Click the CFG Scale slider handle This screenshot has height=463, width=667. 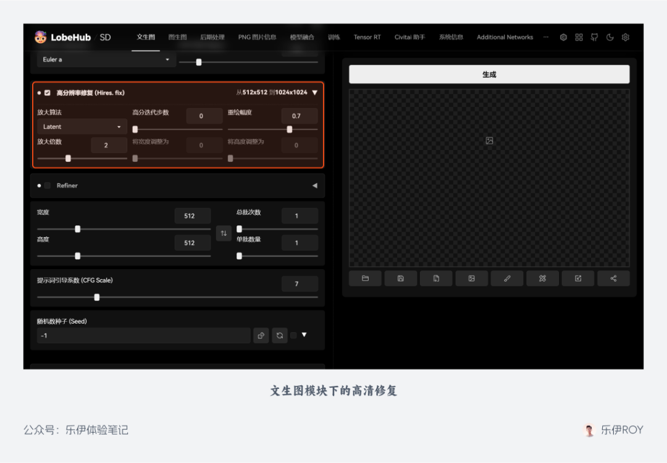click(x=97, y=297)
